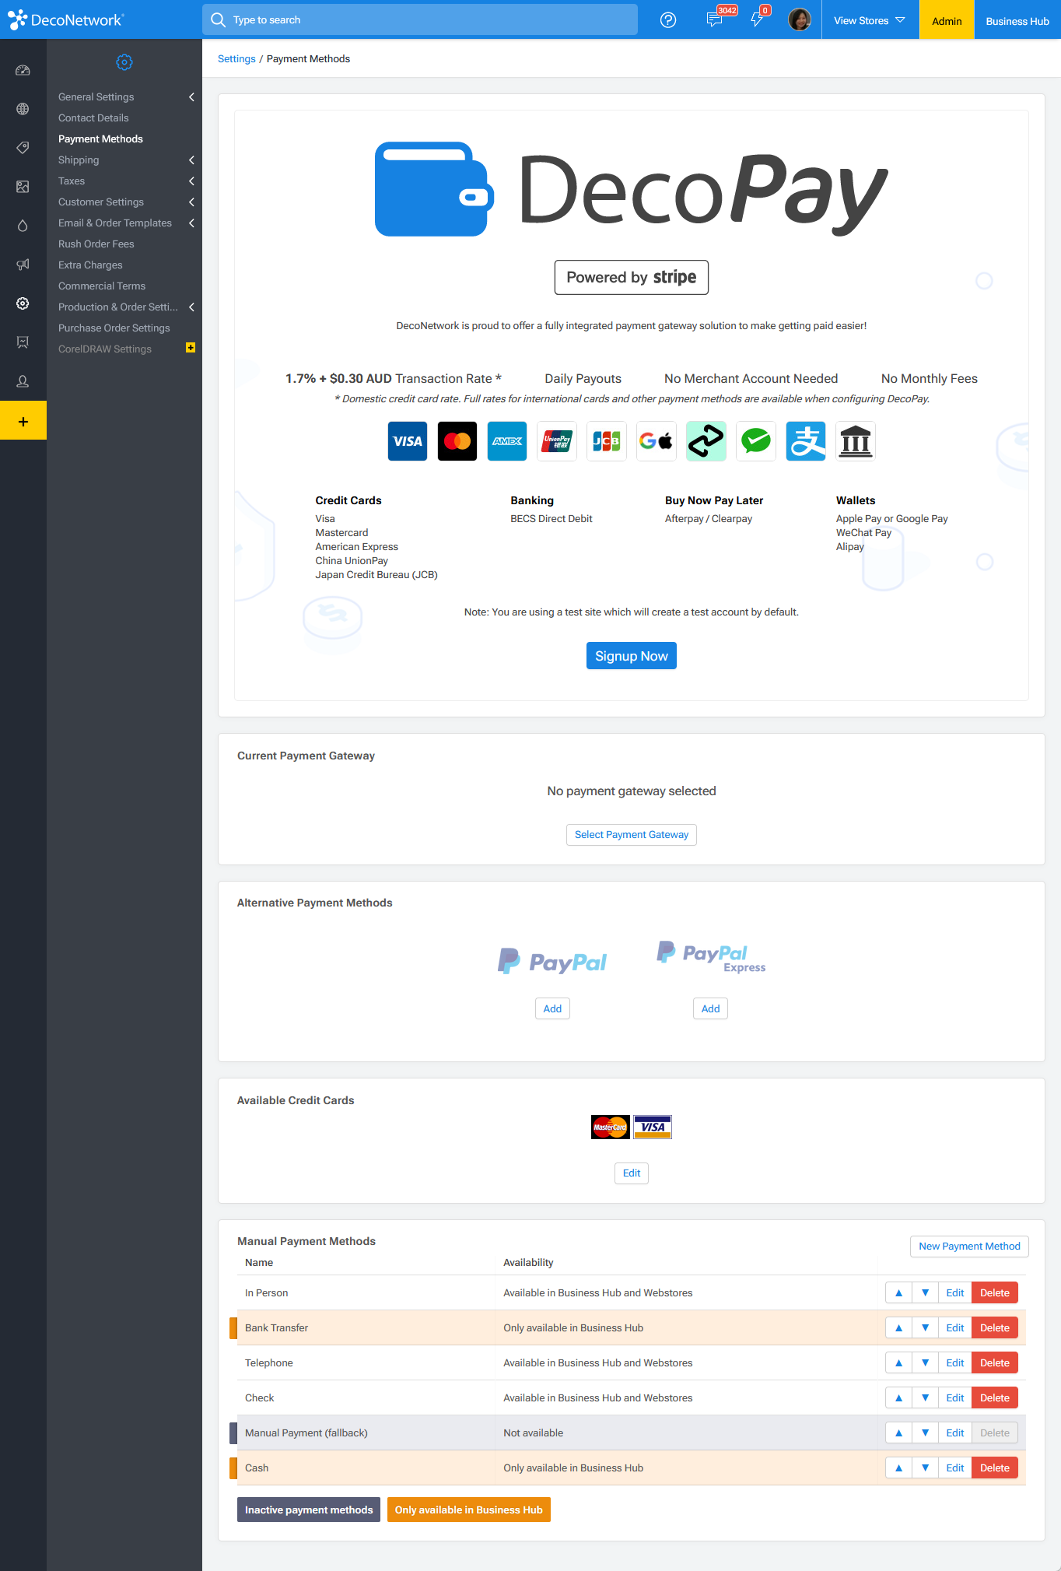Open the globe websites icon in sidebar
This screenshot has width=1061, height=1571.
tap(23, 109)
